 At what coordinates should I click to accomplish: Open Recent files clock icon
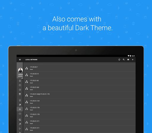click(x=20, y=85)
